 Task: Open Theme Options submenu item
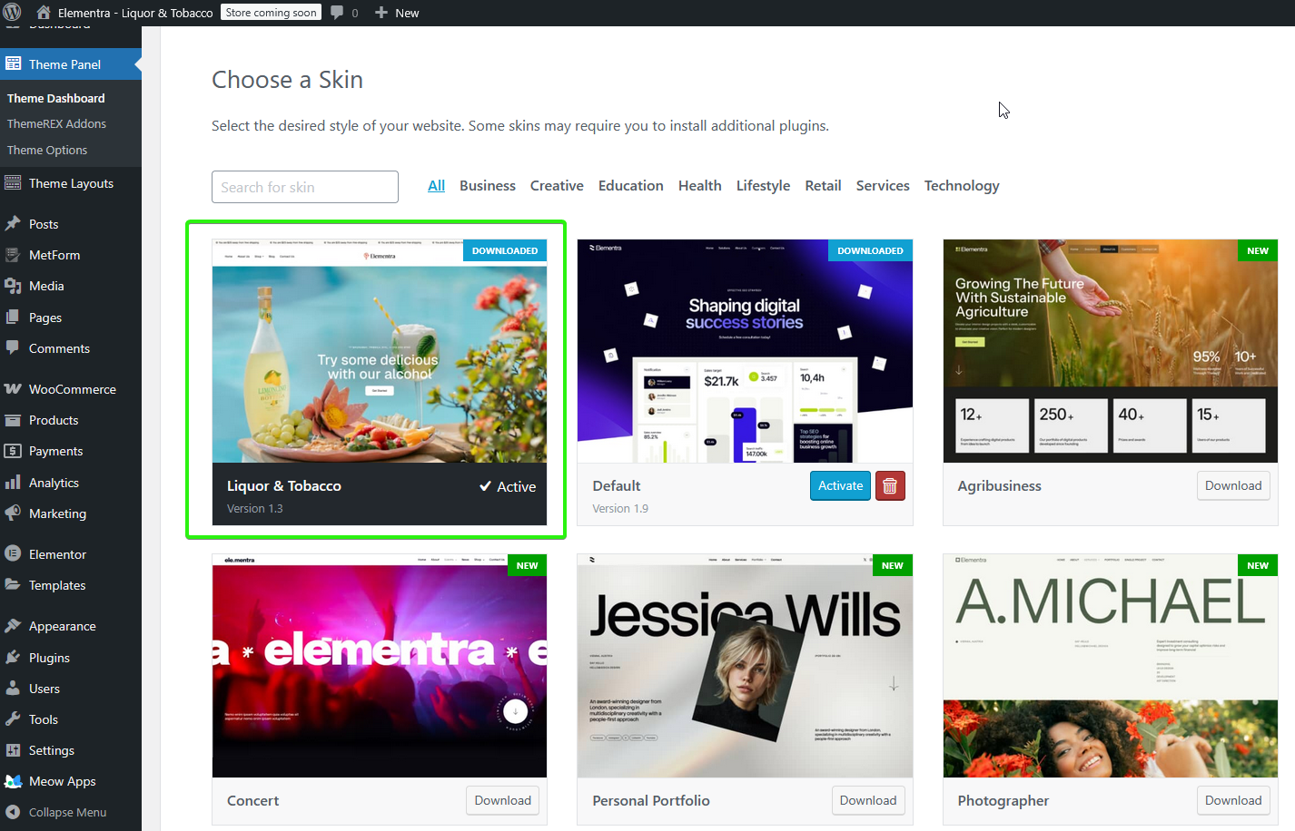[x=47, y=150]
